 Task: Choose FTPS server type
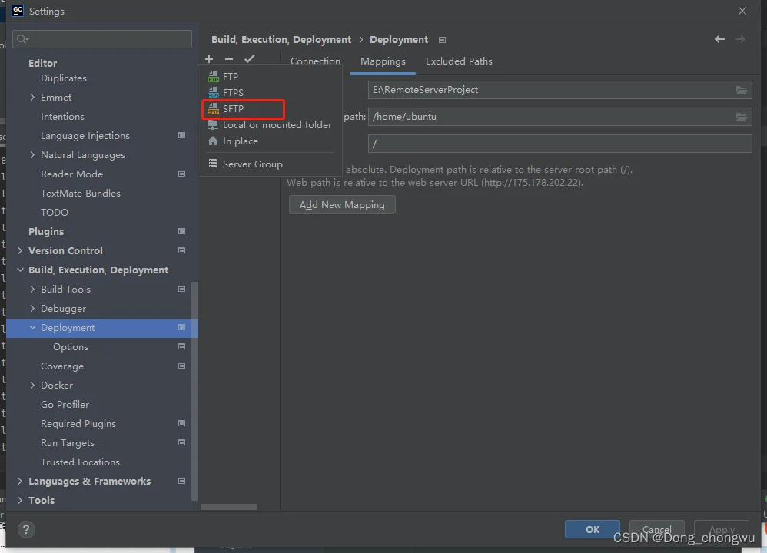(233, 93)
